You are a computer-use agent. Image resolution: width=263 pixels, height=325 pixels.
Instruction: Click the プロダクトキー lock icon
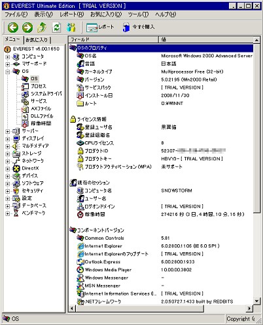coord(80,159)
